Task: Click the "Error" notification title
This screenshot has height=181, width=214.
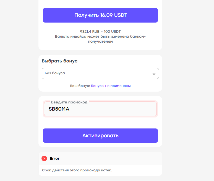Action: 54,158
